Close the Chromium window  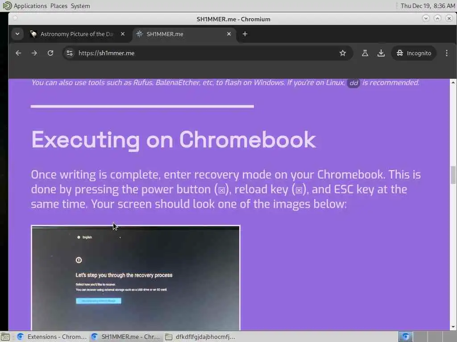449,18
